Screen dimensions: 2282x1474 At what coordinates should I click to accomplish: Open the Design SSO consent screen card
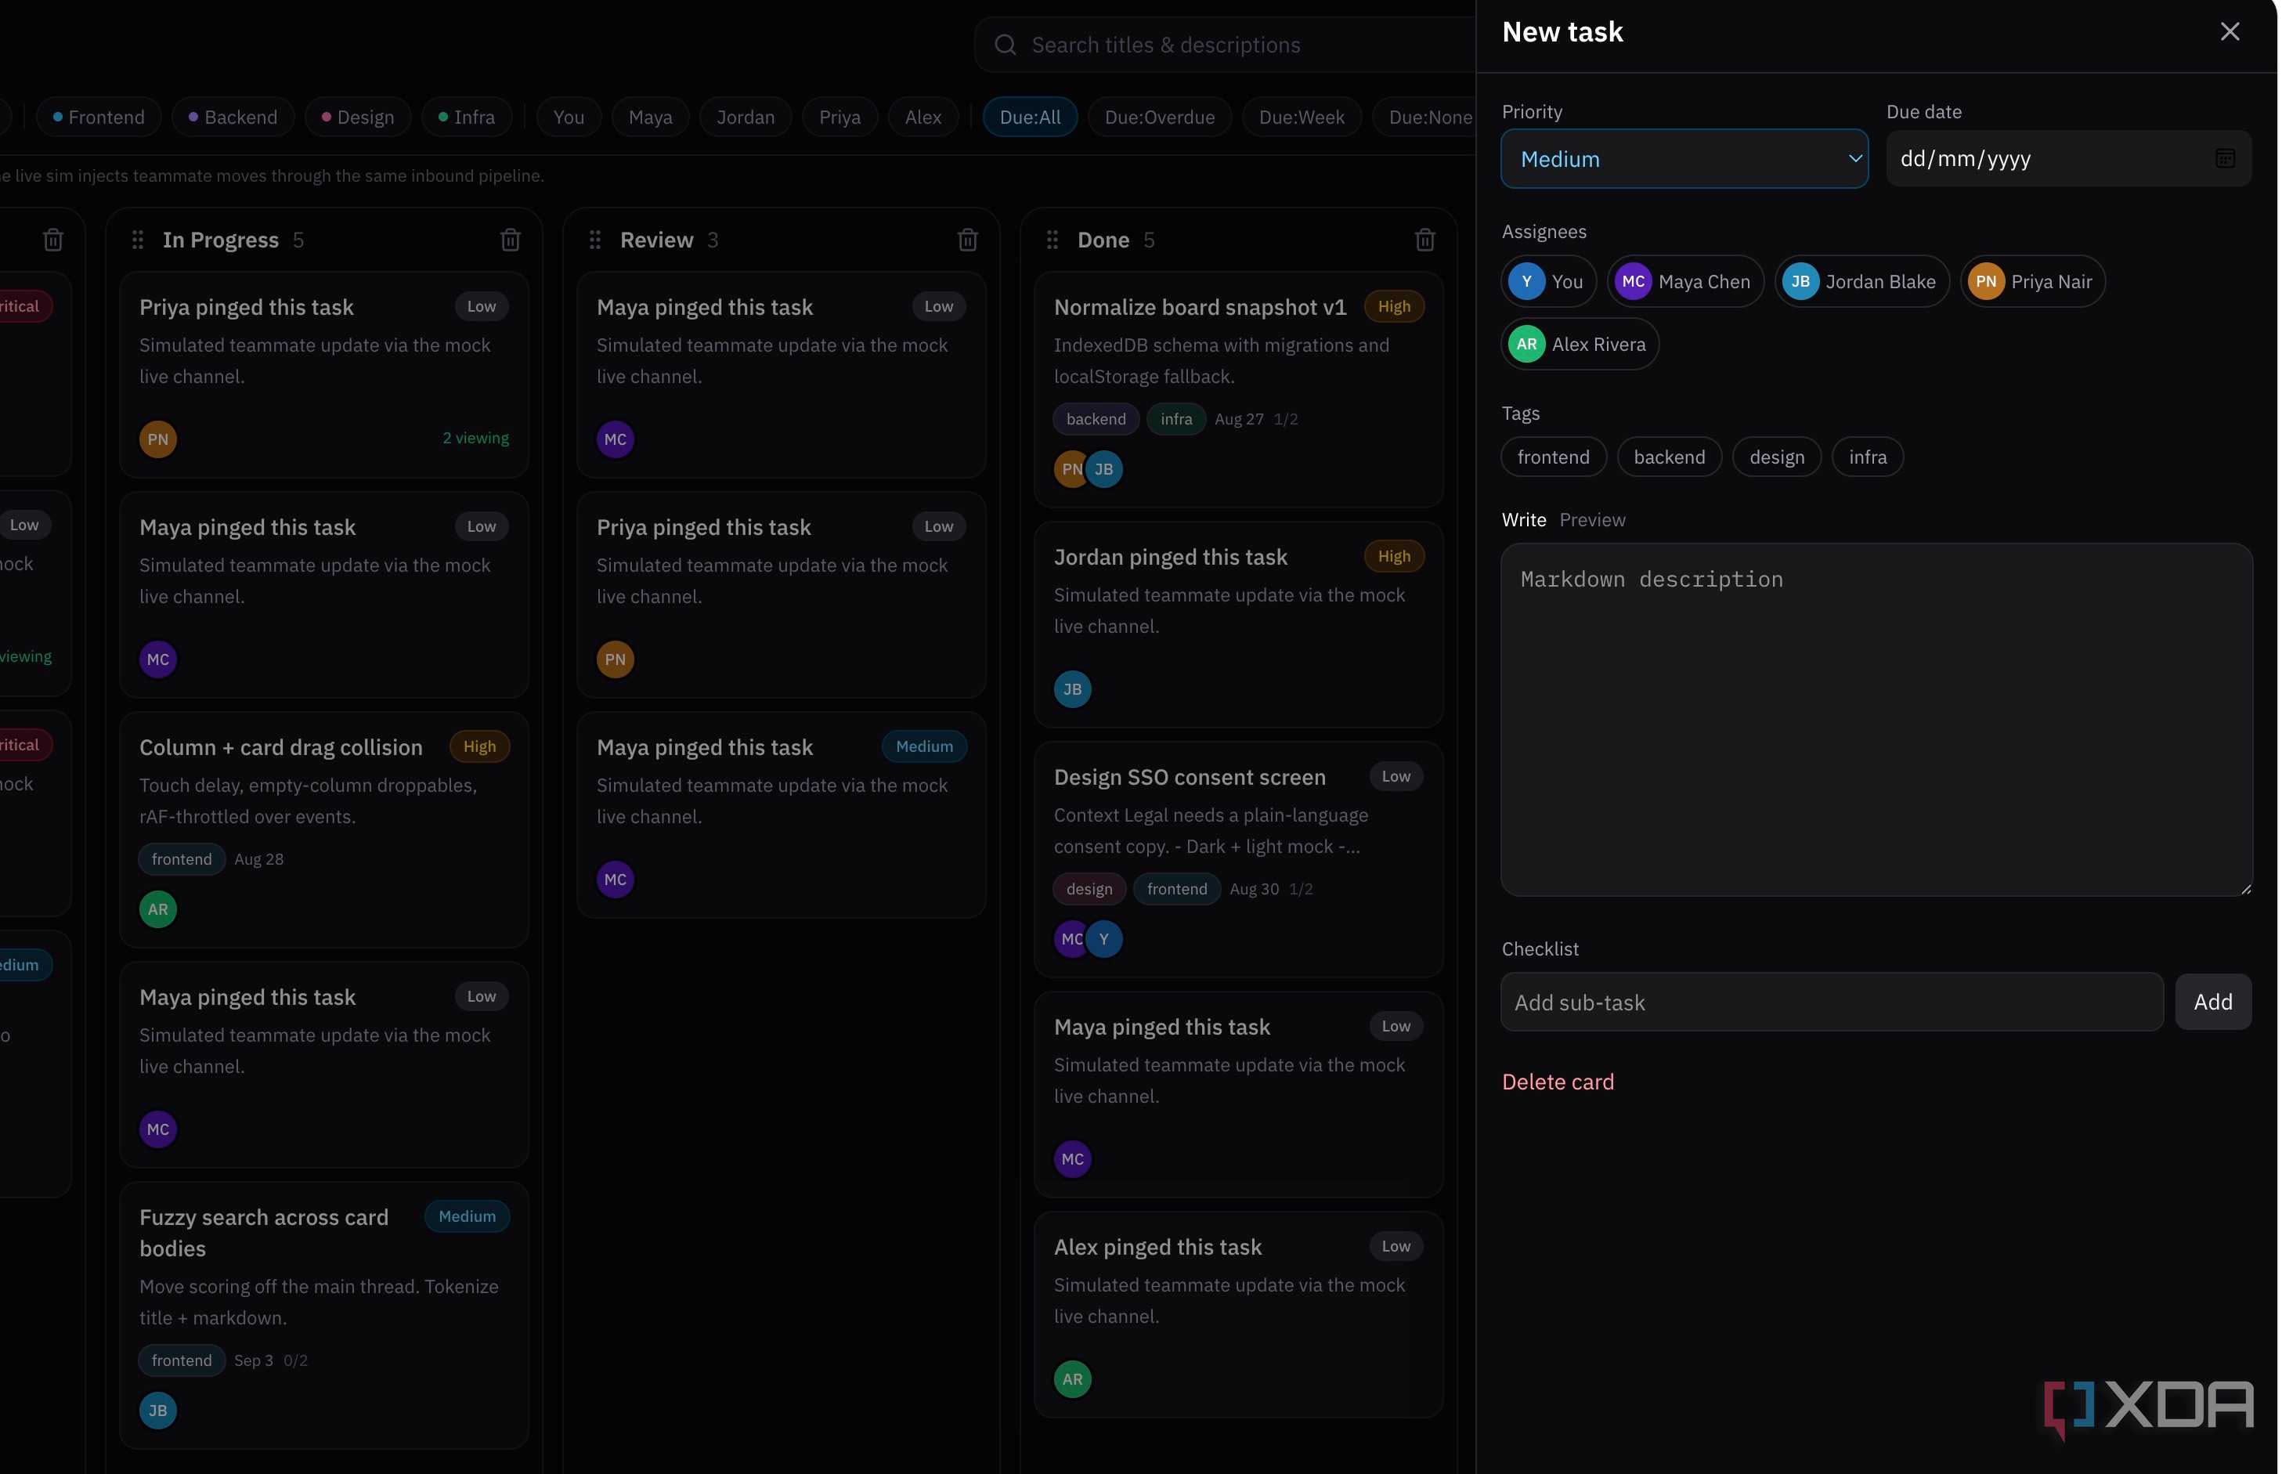1238,858
